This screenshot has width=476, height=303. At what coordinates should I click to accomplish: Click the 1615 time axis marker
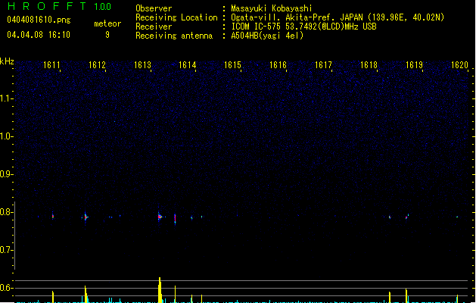[232, 65]
